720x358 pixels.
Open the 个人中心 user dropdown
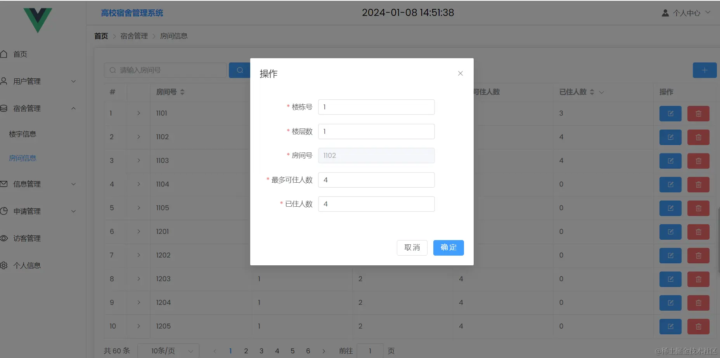[x=686, y=13]
